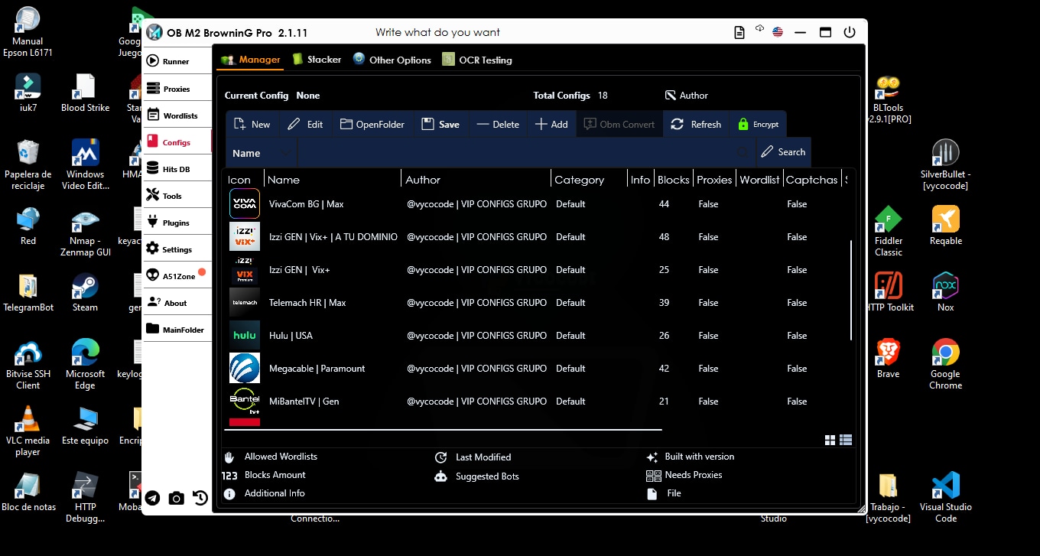Viewport: 1040px width, 556px height.
Task: Open the Proxies section
Action: pos(177,89)
